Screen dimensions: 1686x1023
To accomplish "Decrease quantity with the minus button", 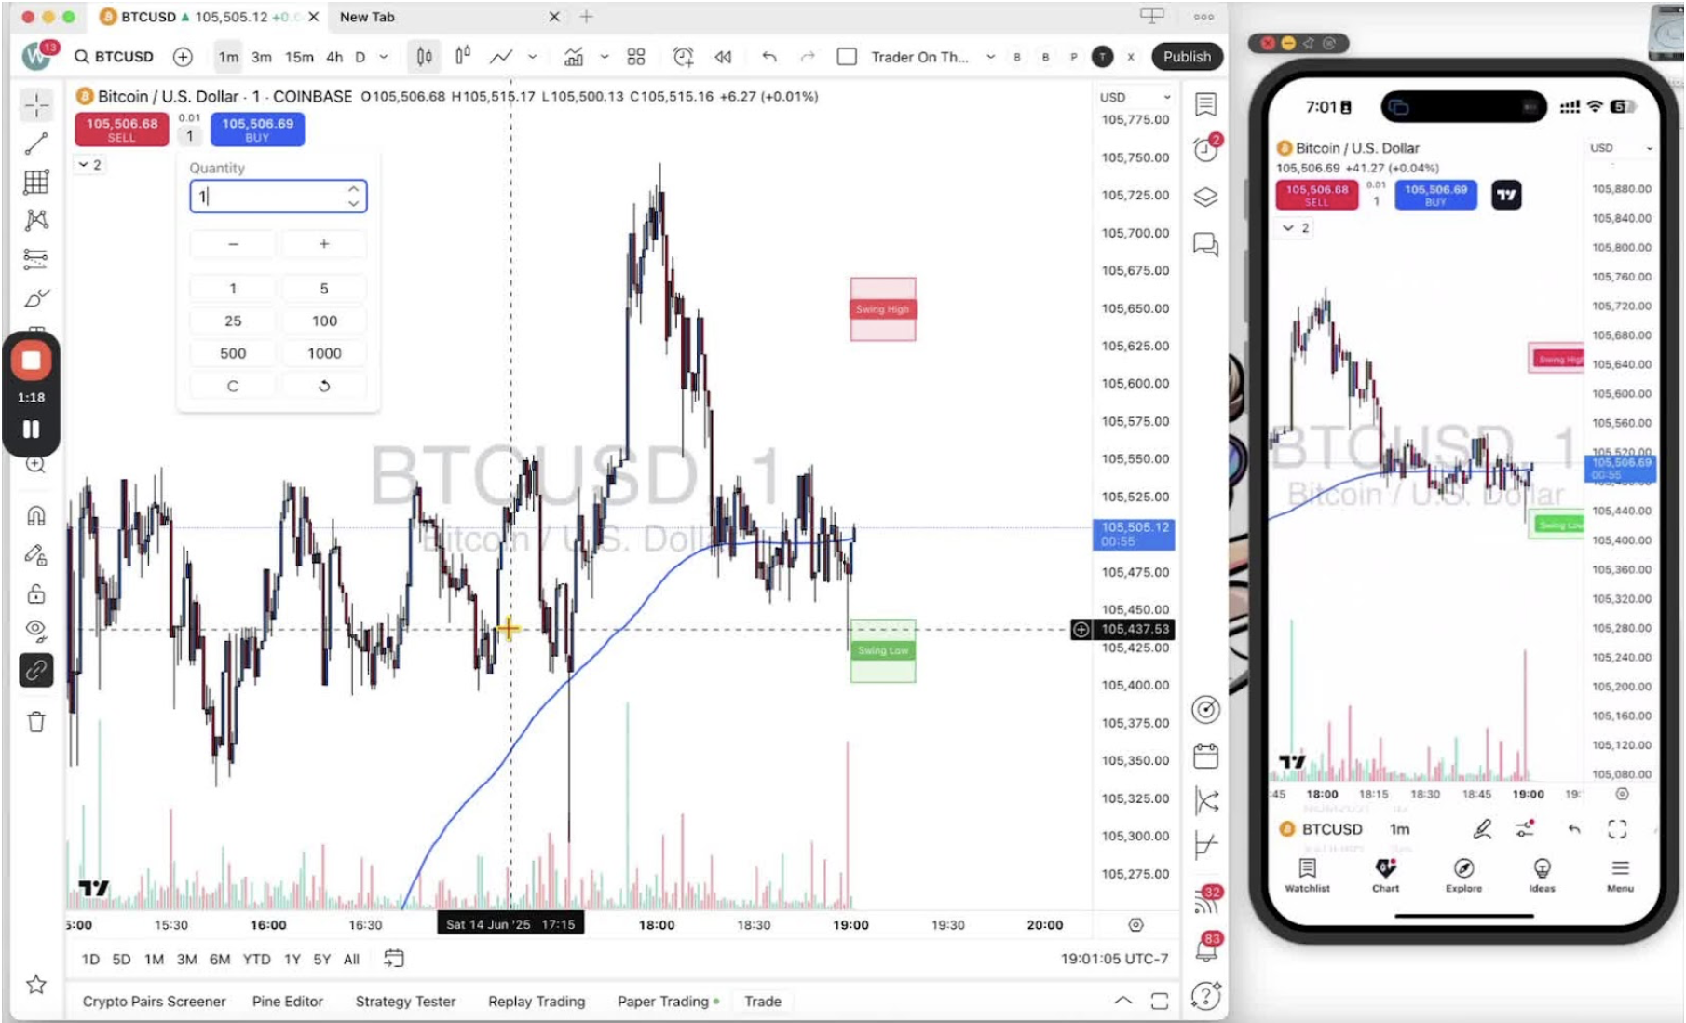I will (233, 243).
